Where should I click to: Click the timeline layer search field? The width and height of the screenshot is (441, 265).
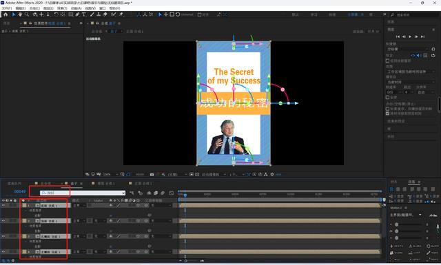click(x=83, y=193)
